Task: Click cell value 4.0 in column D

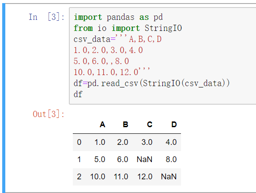Action: pos(171,142)
